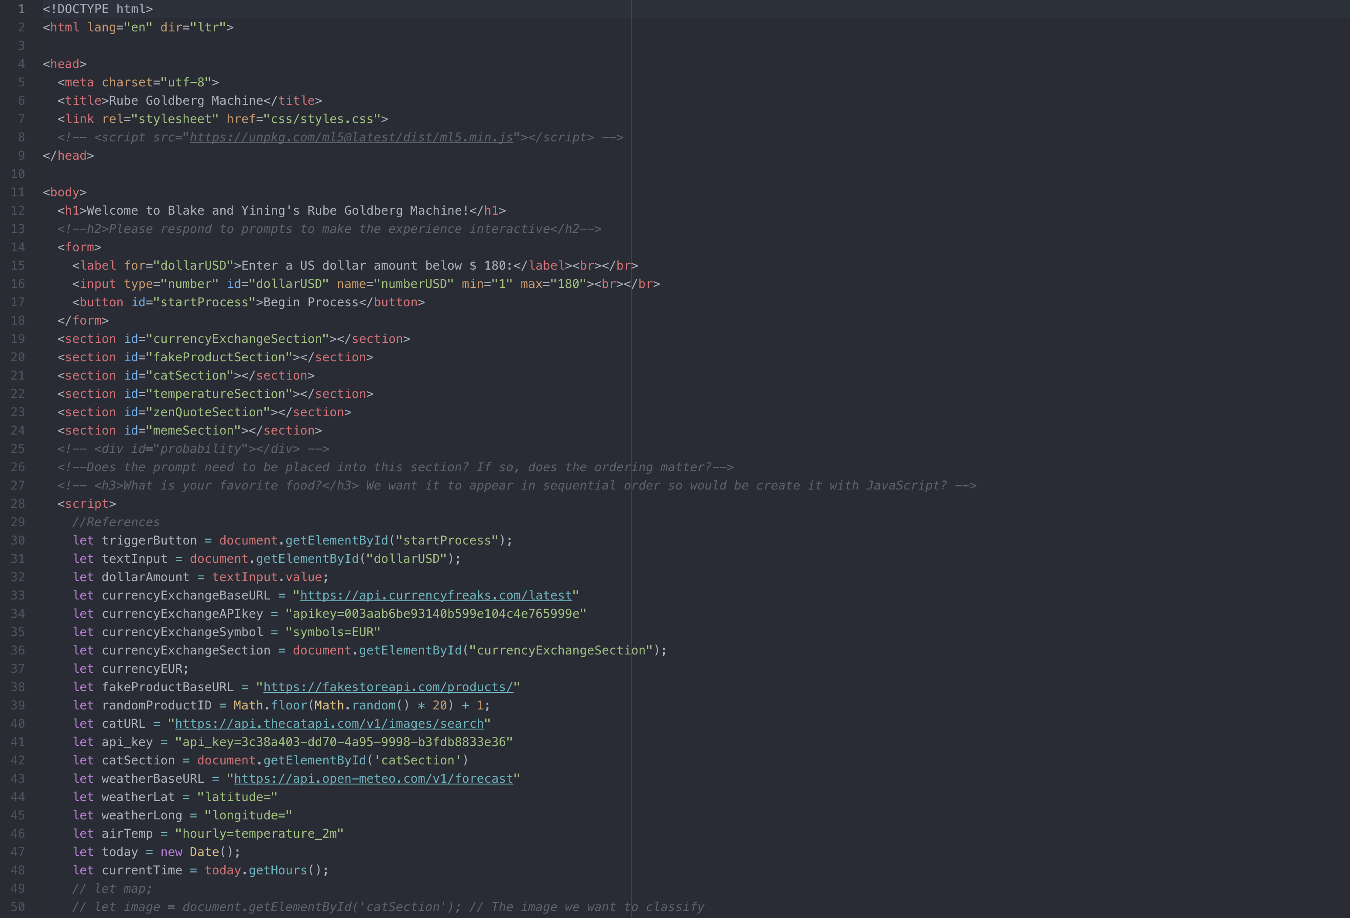
Task: Click the apikey string on line 34
Action: (435, 613)
